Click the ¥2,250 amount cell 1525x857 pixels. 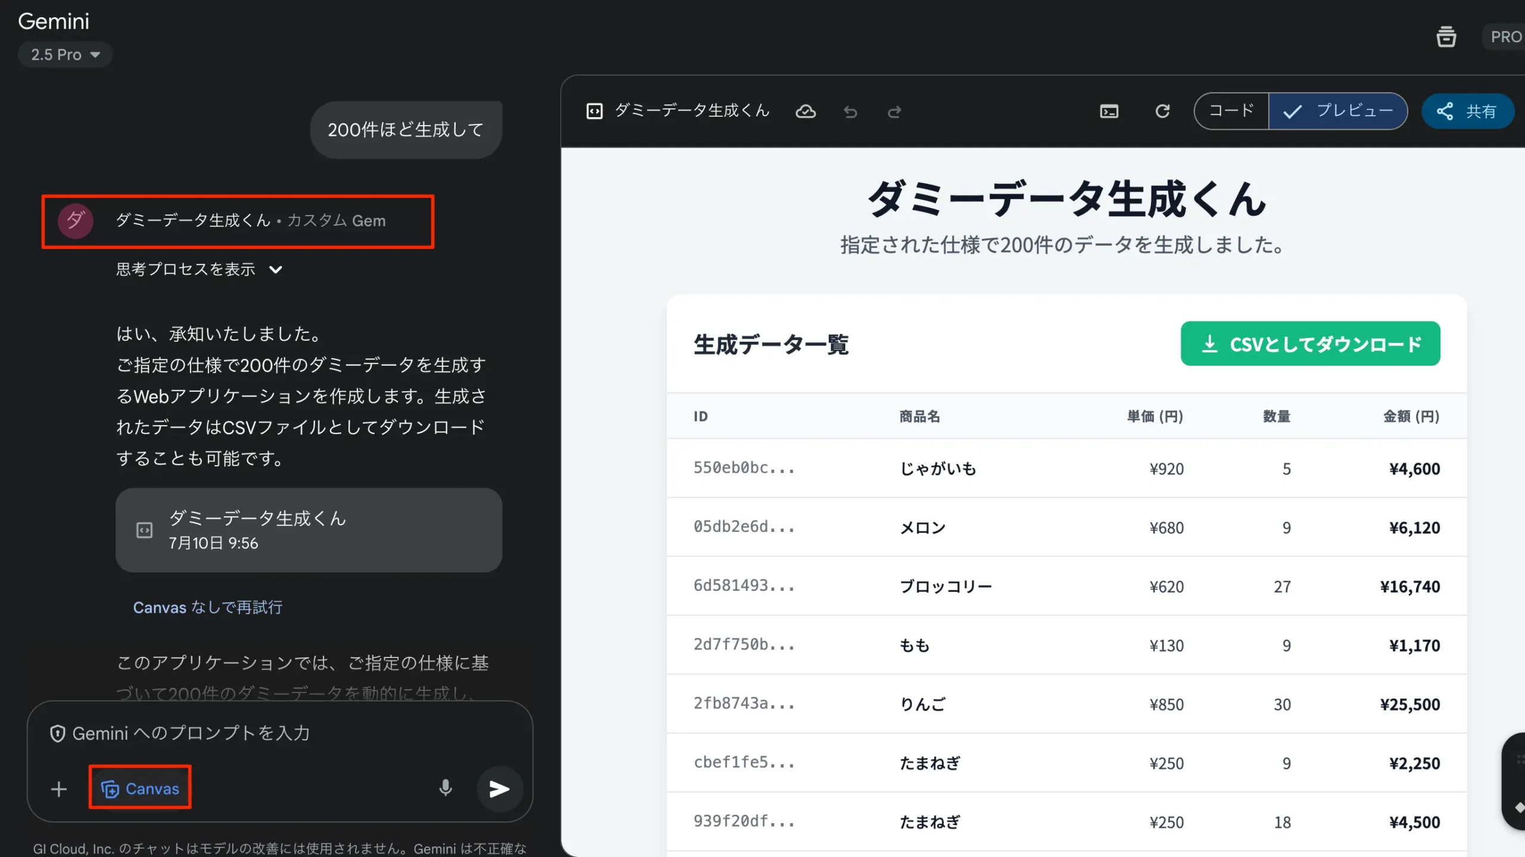1414,763
